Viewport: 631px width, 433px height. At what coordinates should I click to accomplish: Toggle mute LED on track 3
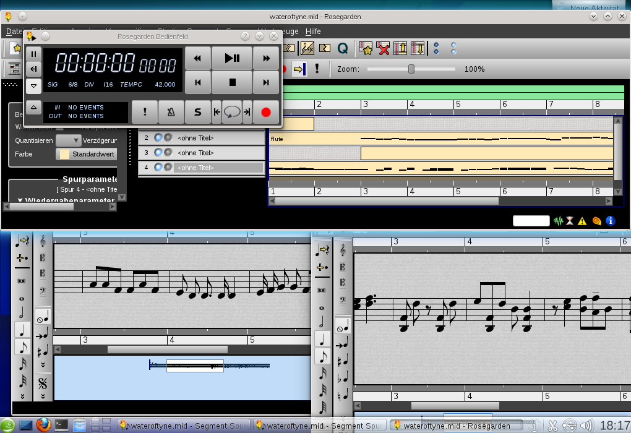(158, 153)
